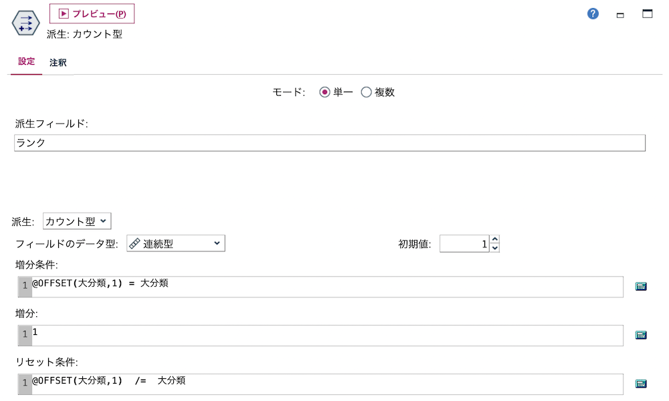Maximize the derive node dialog
This screenshot has width=669, height=401.
pyautogui.click(x=646, y=13)
